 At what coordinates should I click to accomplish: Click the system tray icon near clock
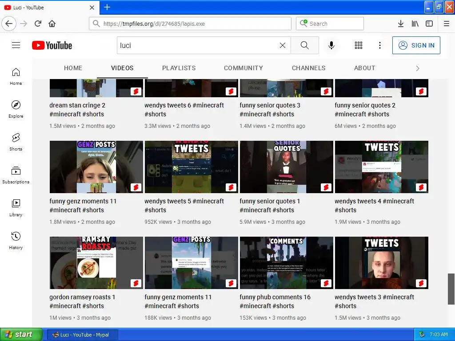422,335
